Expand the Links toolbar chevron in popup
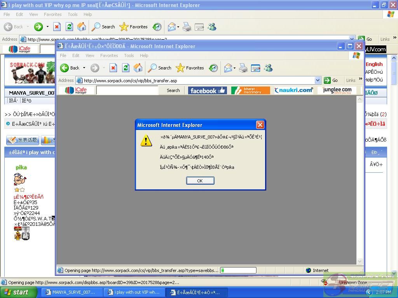 click(x=360, y=79)
